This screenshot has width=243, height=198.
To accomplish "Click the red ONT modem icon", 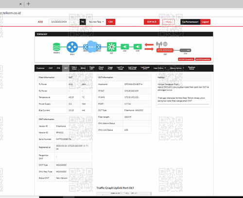I will [165, 50].
